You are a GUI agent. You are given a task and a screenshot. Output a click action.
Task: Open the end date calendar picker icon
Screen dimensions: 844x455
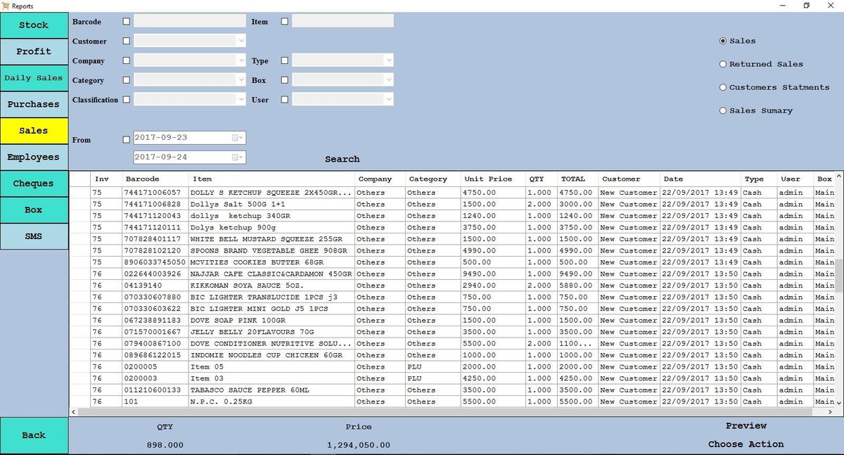click(x=238, y=158)
